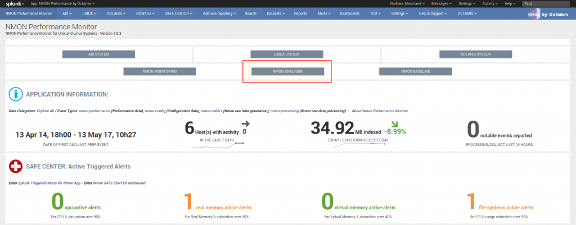Image resolution: width=576 pixels, height=225 pixels.
Task: Click the Application Information info icon
Action: point(16,94)
